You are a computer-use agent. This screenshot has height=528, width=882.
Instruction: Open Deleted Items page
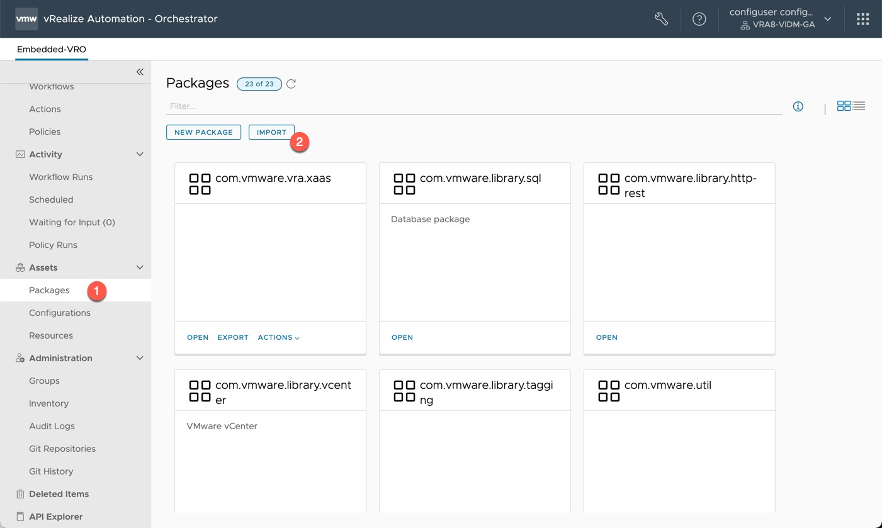59,494
